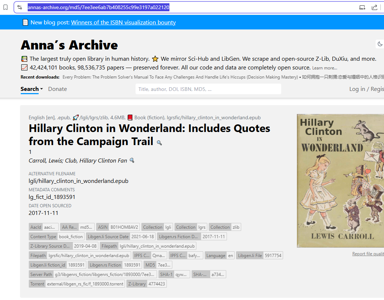Click the Libgen.li File 5917754 tag
The image size is (384, 300).
(260, 256)
